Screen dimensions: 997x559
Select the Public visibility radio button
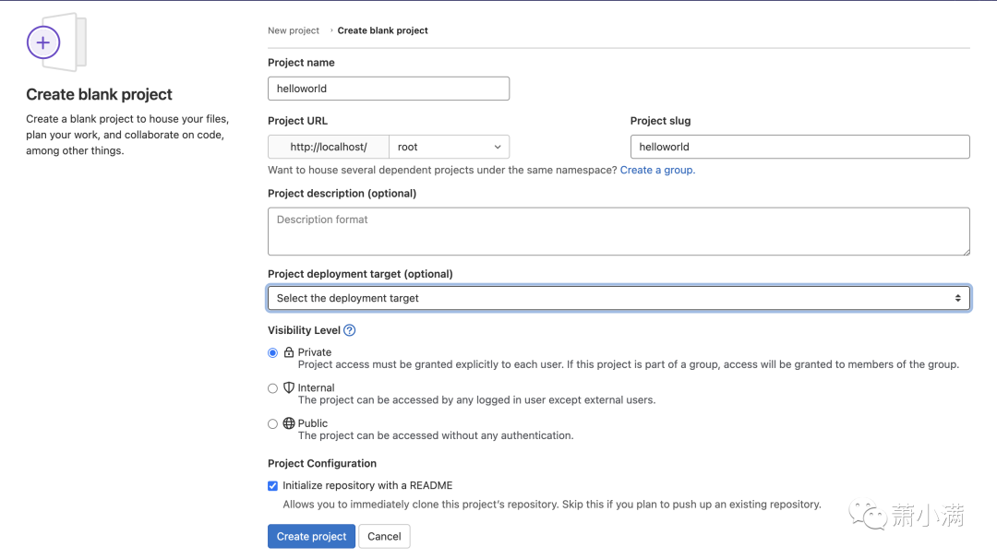[272, 424]
